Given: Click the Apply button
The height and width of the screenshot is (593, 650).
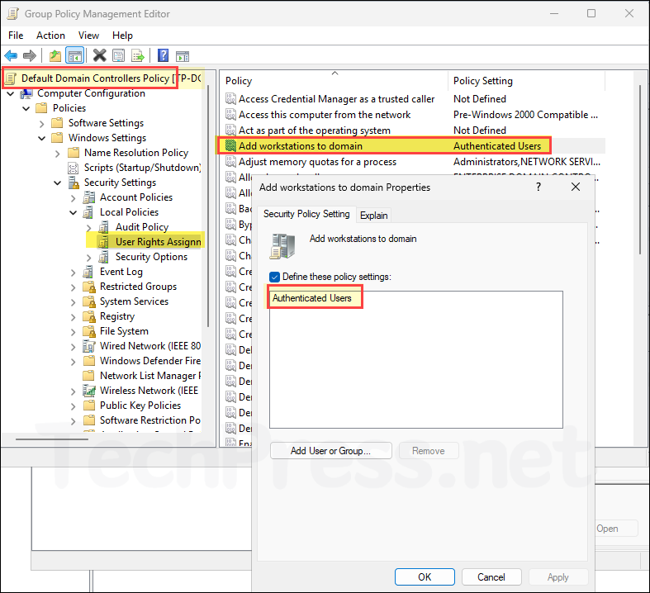Looking at the screenshot, I should [558, 576].
